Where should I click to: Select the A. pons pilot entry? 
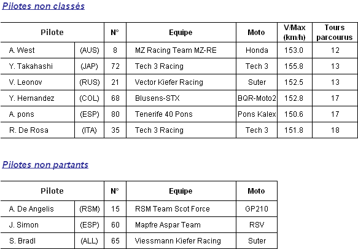point(21,114)
